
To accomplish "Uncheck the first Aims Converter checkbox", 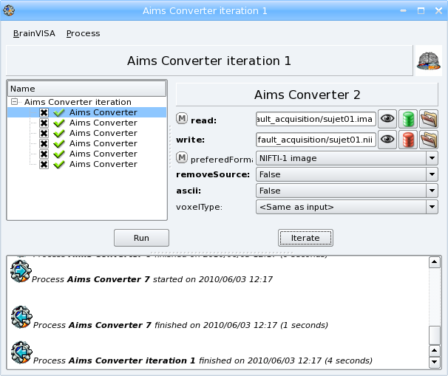I will pos(44,112).
